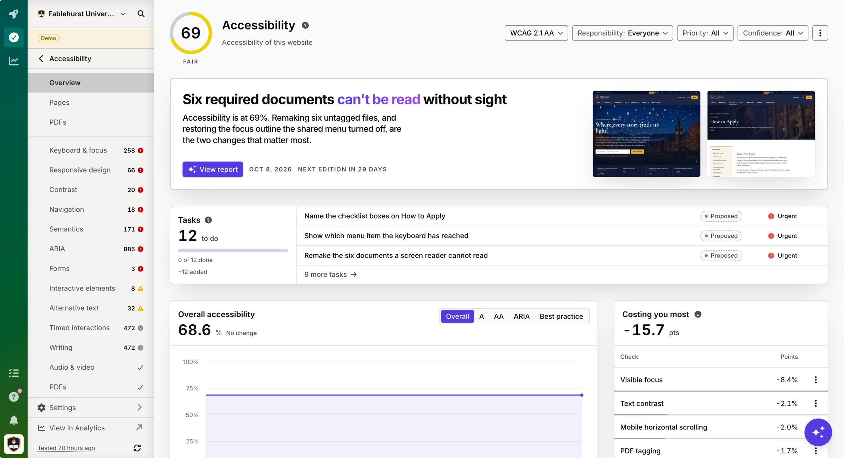
Task: Open the 9 more tasks link
Action: click(330, 275)
